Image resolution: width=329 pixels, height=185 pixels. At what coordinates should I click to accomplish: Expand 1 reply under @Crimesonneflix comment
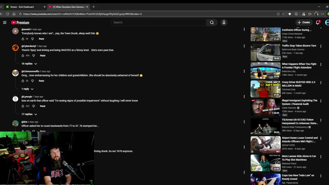coord(28,89)
